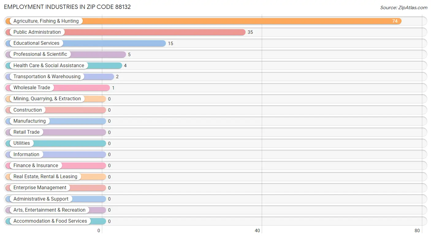Click Accommodation & Food Services label
431x238 pixels.
click(x=50, y=221)
